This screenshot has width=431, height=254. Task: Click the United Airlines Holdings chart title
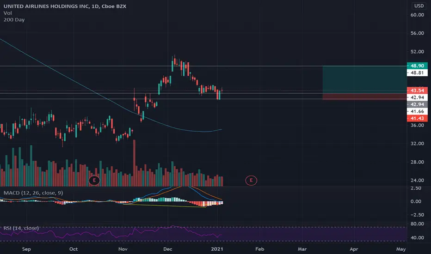click(65, 6)
